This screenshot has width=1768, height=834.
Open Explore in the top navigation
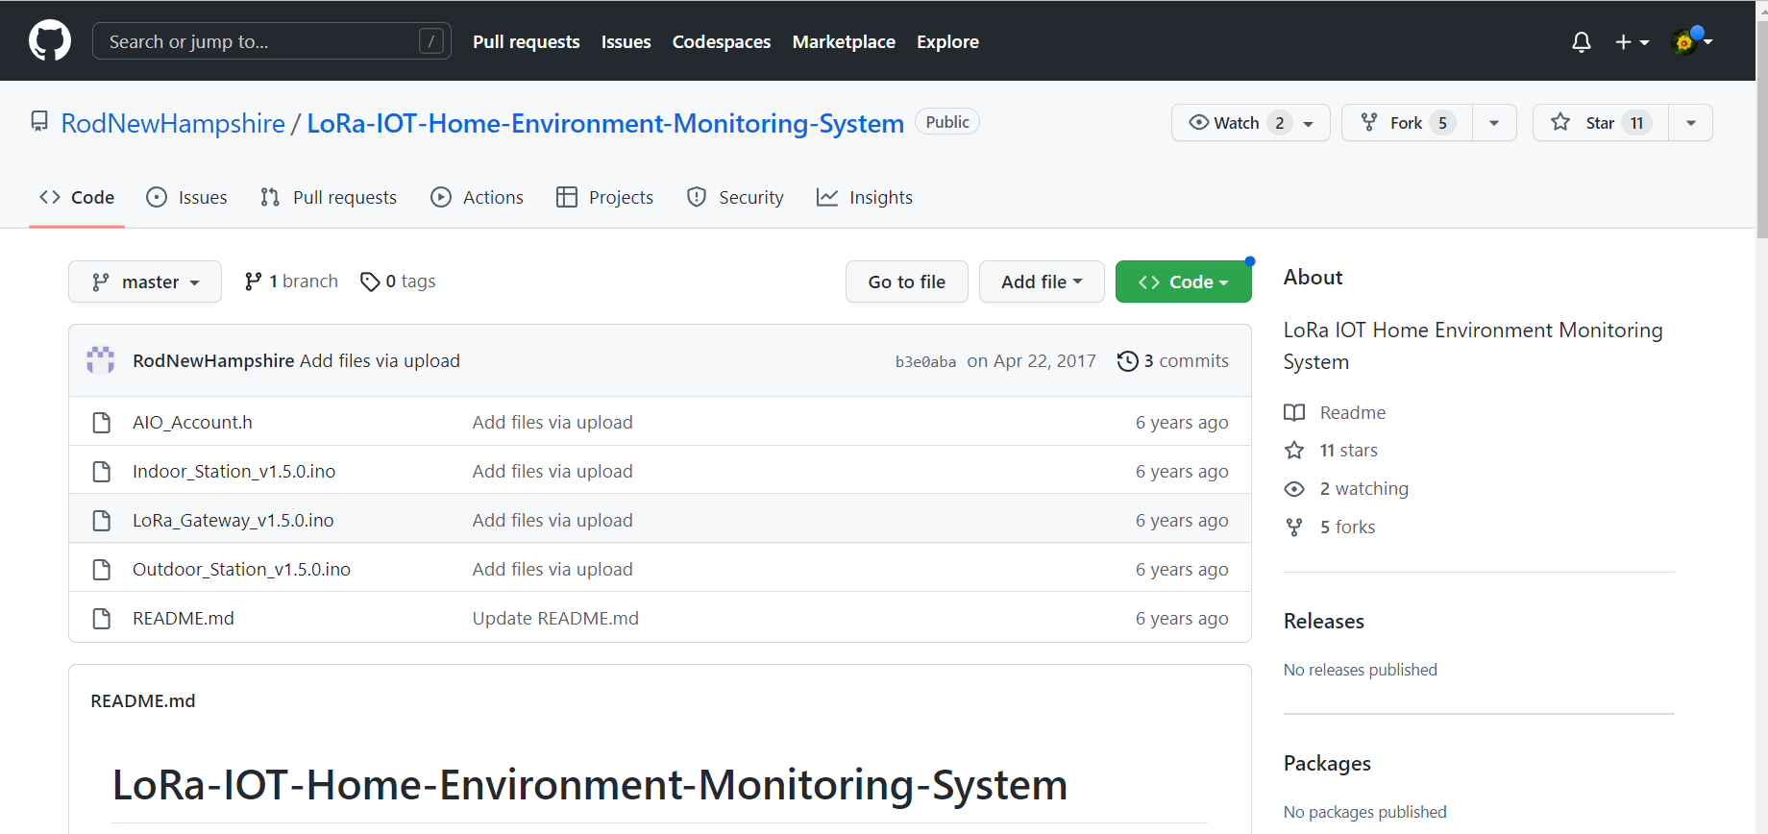947,42
